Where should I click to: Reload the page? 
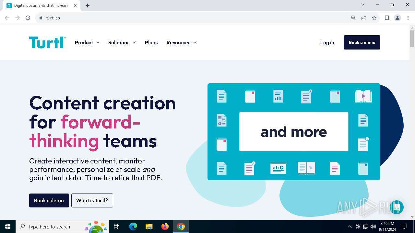pyautogui.click(x=28, y=18)
